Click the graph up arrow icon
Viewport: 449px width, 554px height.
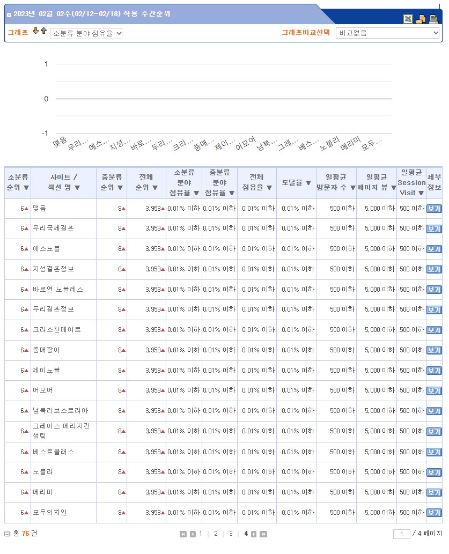43,31
